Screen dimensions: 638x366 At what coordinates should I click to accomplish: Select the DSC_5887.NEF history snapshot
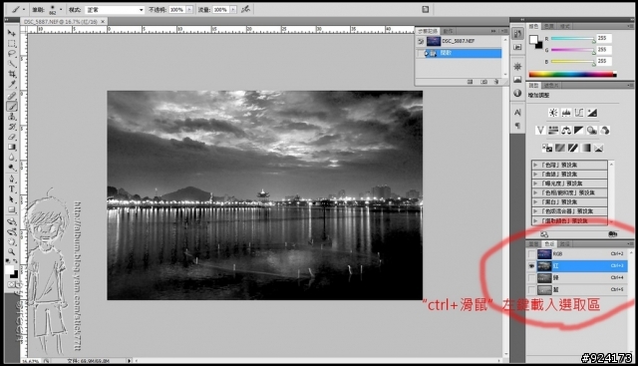coord(459,41)
